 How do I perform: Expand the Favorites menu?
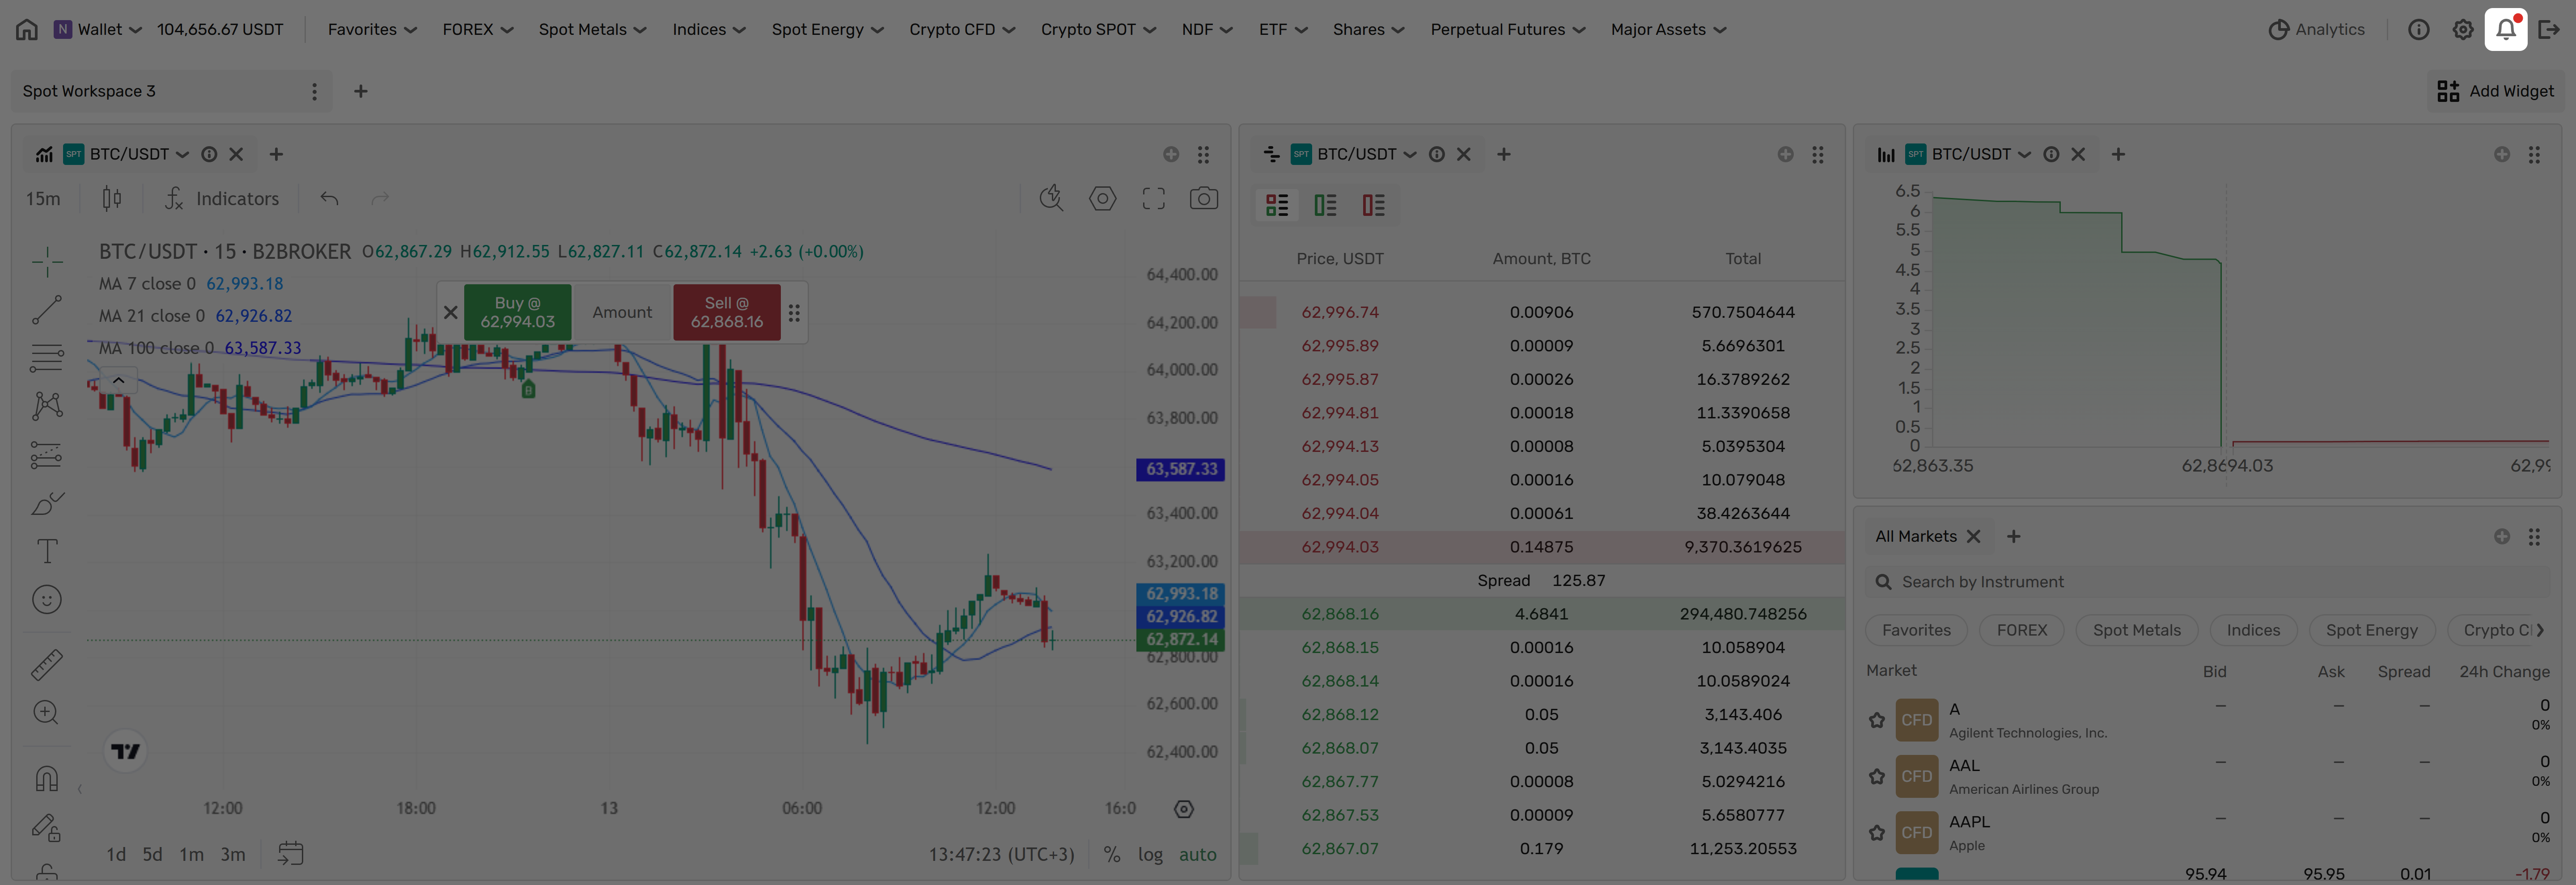click(x=372, y=30)
